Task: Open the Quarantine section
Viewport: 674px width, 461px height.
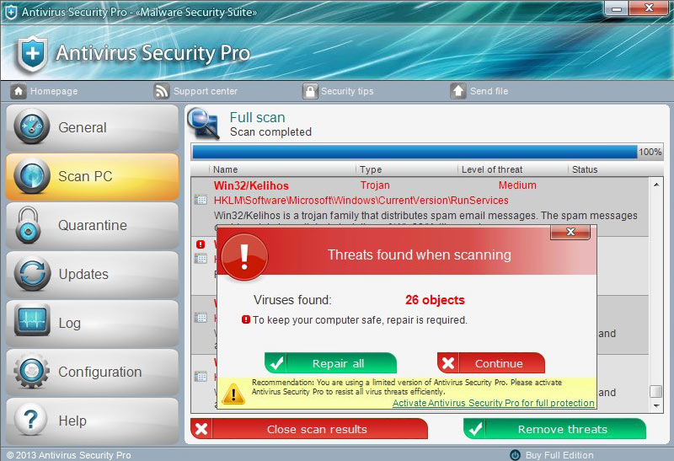Action: coord(93,225)
